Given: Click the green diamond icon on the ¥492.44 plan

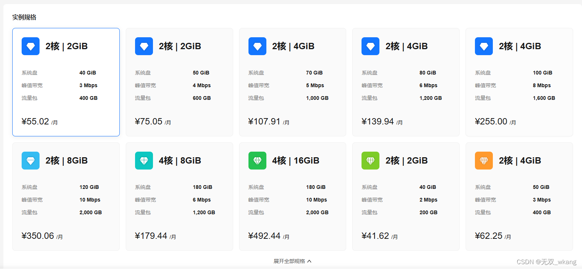Looking at the screenshot, I should coord(257,161).
